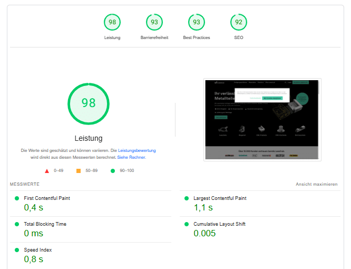351x269 pixels.
Task: Open the Leistungsbewertung link
Action: [137, 150]
